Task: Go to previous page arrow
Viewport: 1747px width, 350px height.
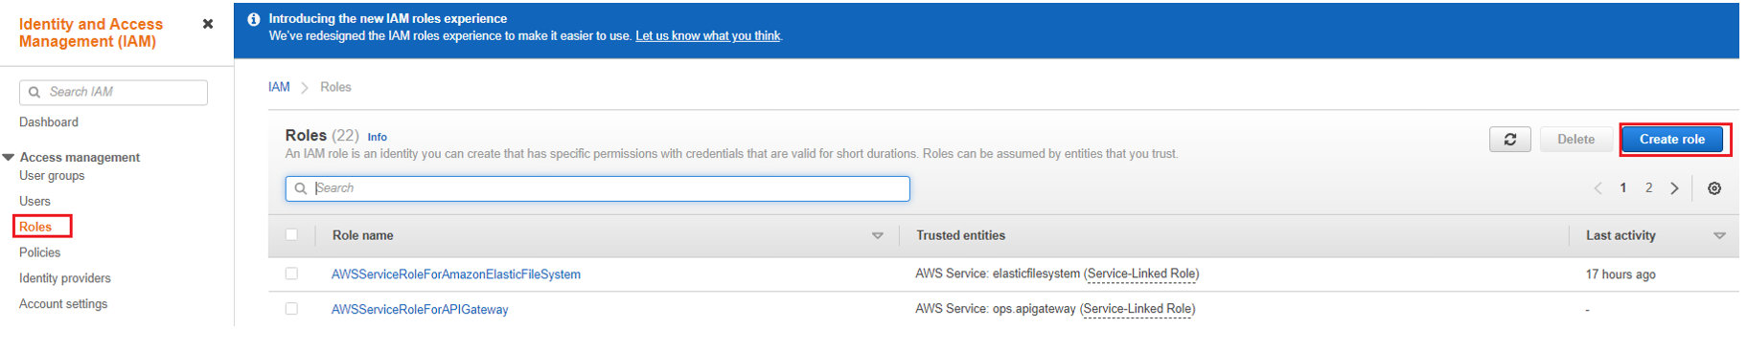Action: 1598,188
